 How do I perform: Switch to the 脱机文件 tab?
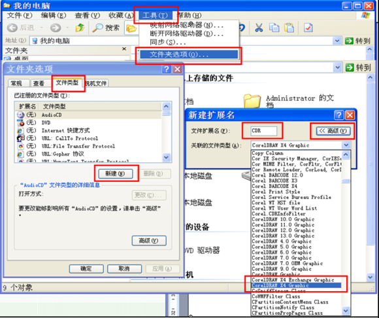click(96, 84)
